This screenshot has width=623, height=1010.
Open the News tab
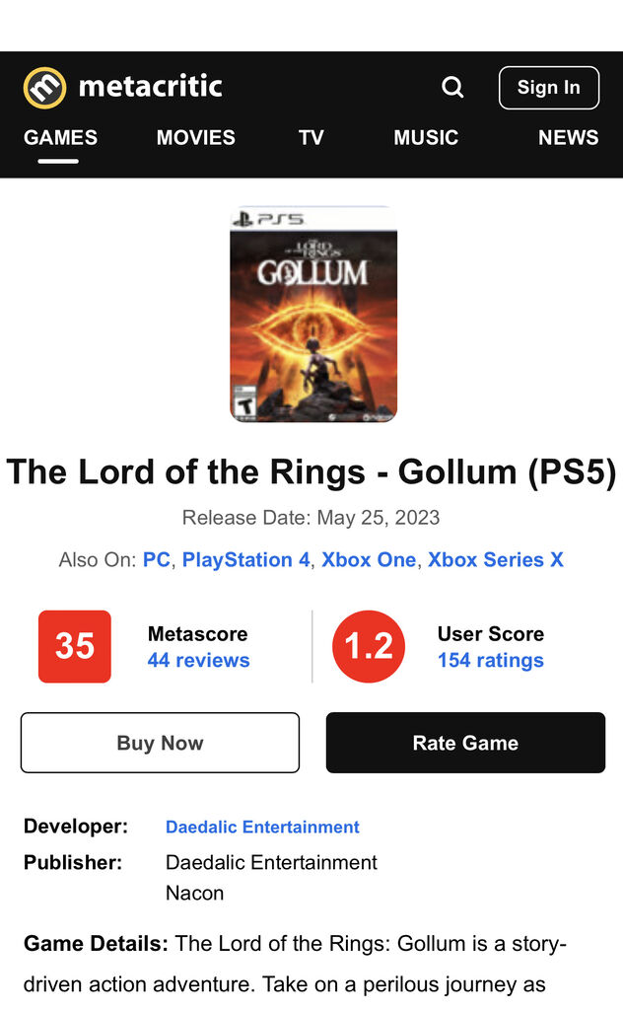[x=568, y=137]
